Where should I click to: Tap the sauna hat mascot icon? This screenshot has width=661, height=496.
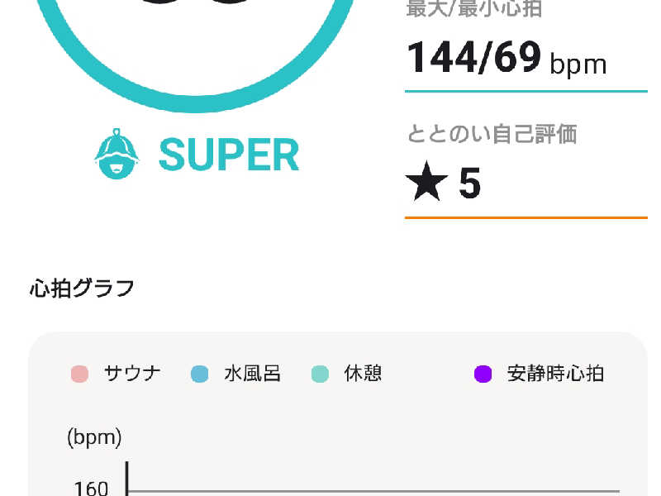tap(117, 154)
